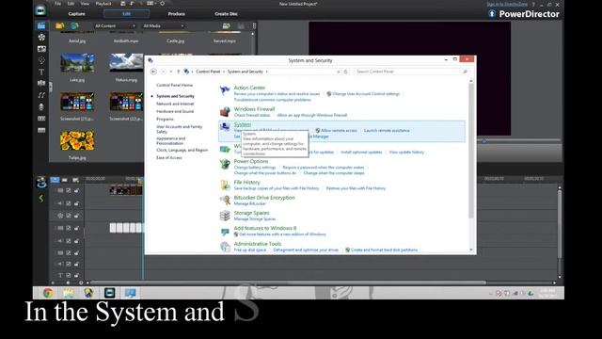Open PowerDirector preferences gear icon
The height and width of the screenshot is (339, 602).
163,4
